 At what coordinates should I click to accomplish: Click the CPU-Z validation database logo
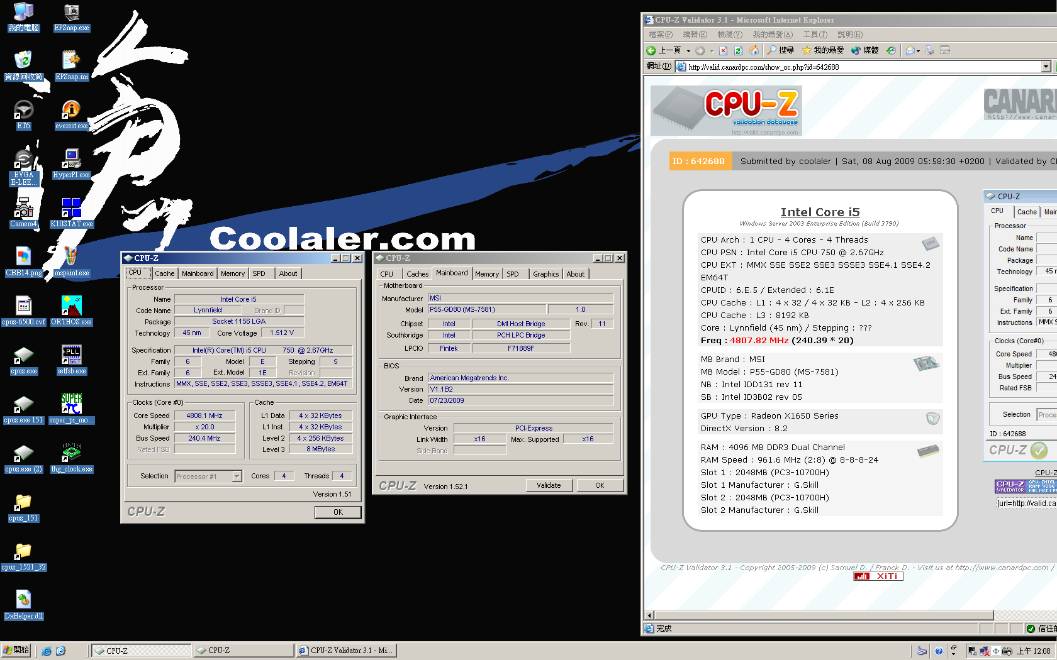tap(726, 111)
